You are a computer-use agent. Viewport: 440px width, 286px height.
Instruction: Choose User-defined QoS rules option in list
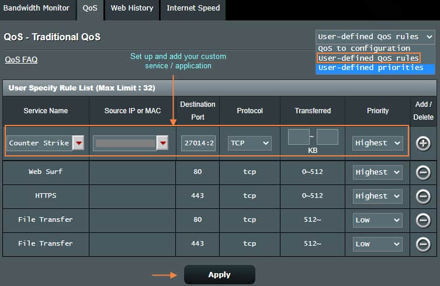369,58
